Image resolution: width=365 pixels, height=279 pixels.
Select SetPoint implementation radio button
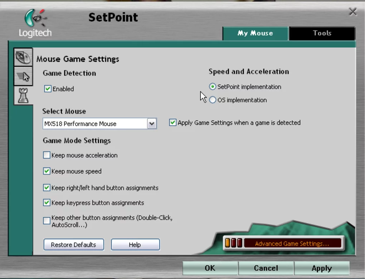(x=213, y=87)
